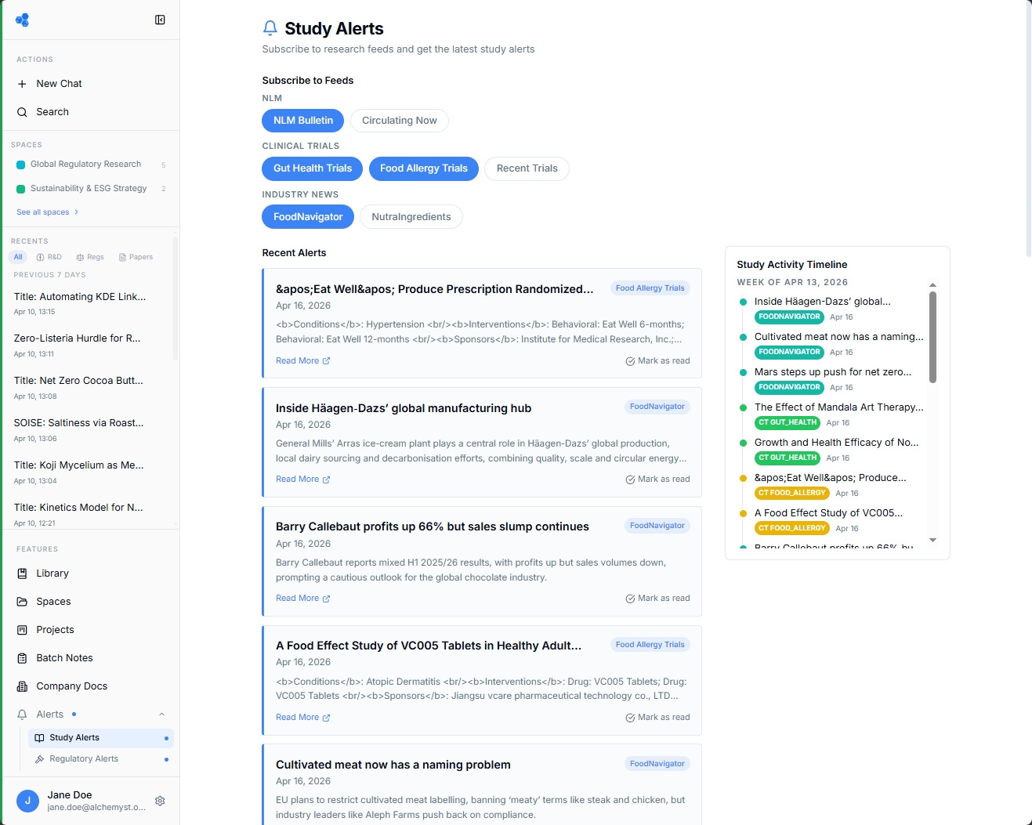
Task: Open the Search action in sidebar
Action: (53, 112)
